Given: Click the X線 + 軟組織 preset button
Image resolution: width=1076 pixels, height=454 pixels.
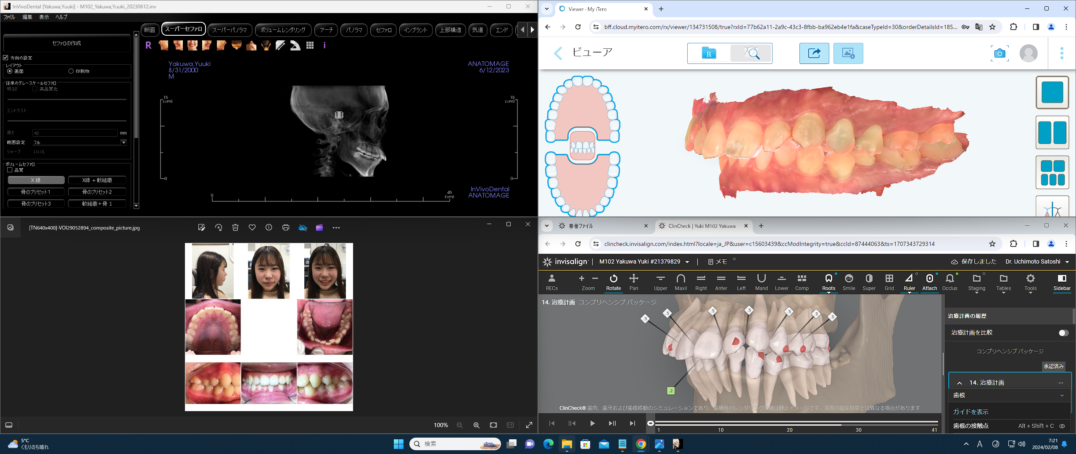Looking at the screenshot, I should (97, 180).
